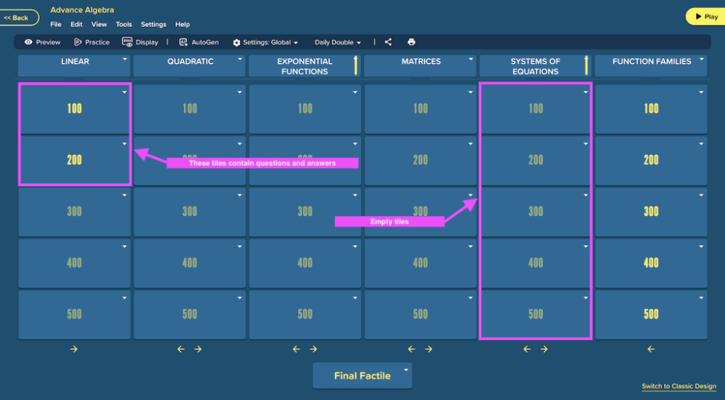Click the print icon
725x400 pixels.
(411, 42)
